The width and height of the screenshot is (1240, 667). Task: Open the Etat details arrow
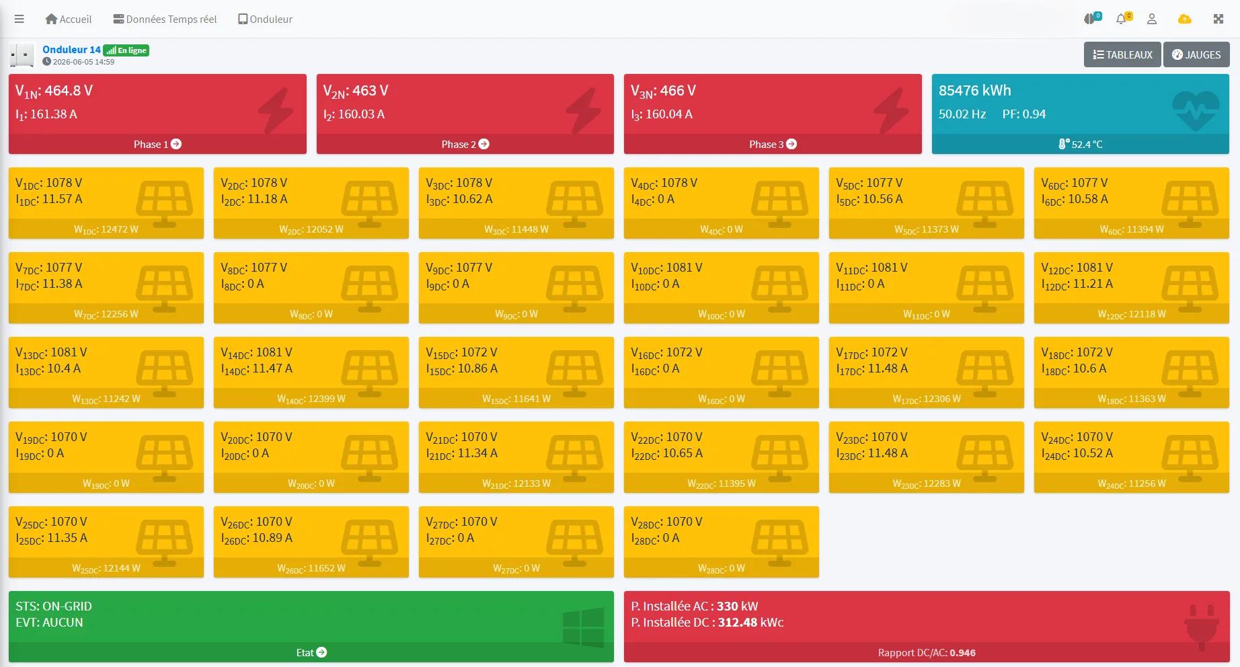click(321, 652)
